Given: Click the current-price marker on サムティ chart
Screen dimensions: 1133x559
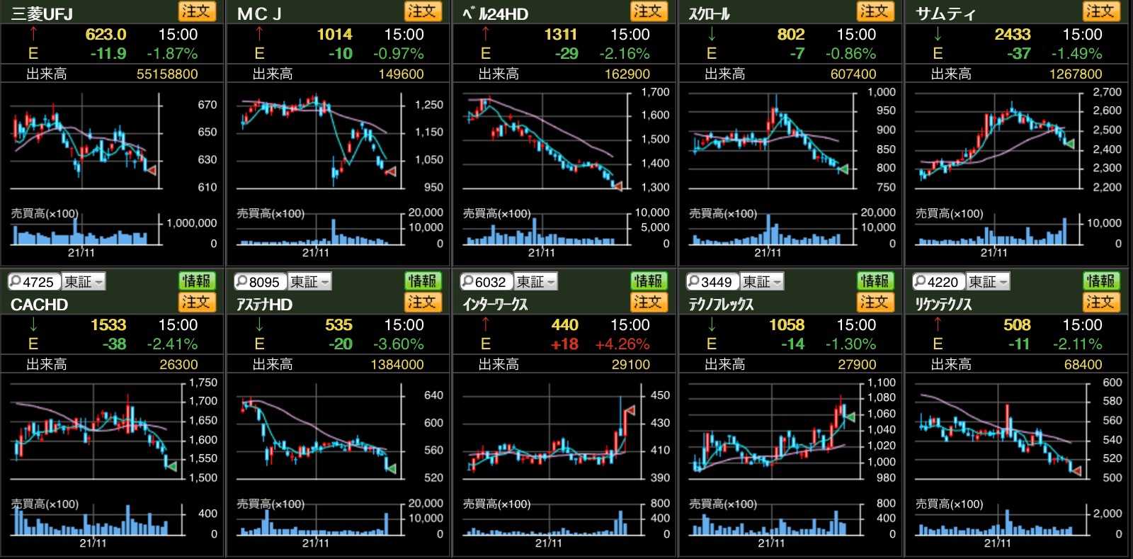Looking at the screenshot, I should click(1069, 144).
